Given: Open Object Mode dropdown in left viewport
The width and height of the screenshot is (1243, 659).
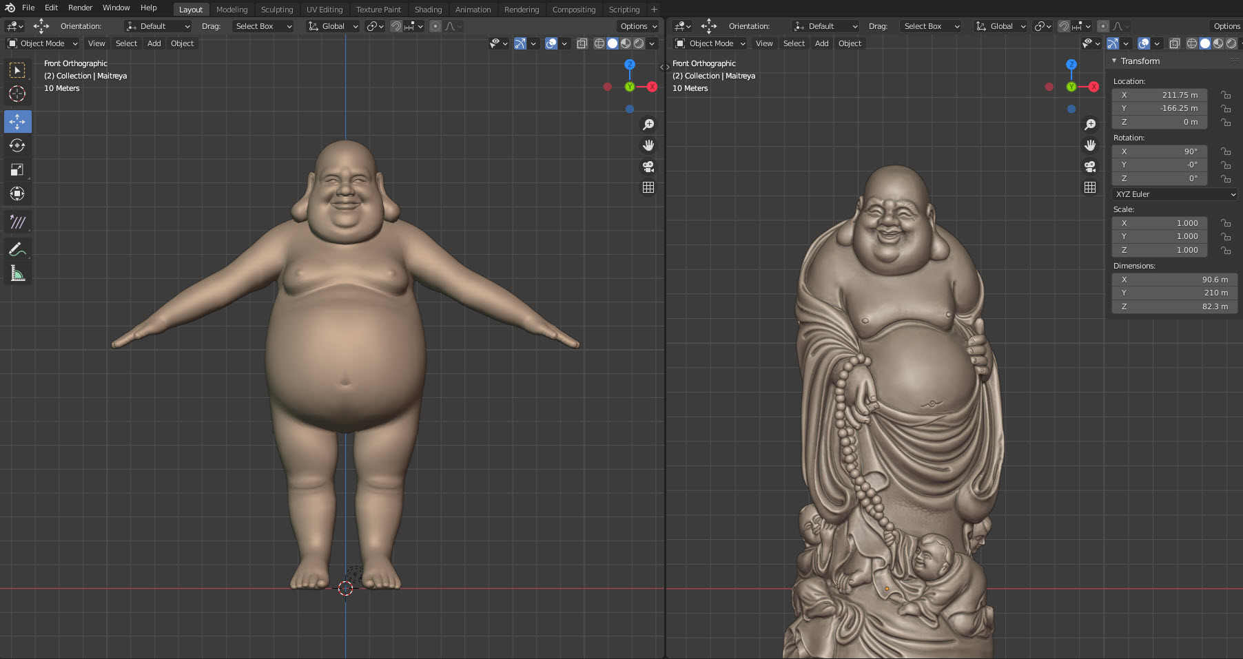Looking at the screenshot, I should coord(42,43).
